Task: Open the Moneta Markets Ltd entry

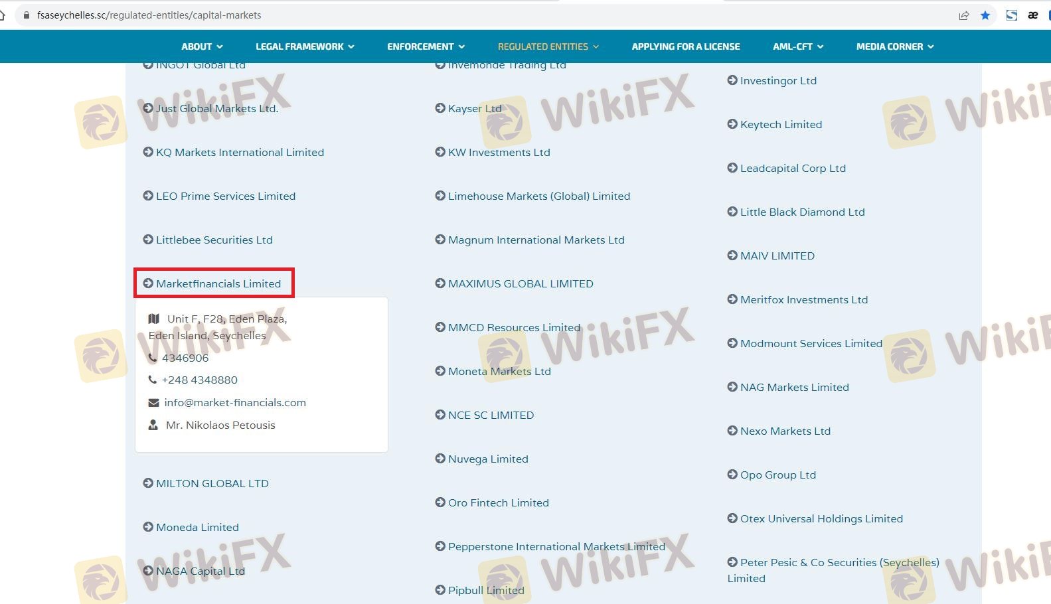Action: (499, 371)
